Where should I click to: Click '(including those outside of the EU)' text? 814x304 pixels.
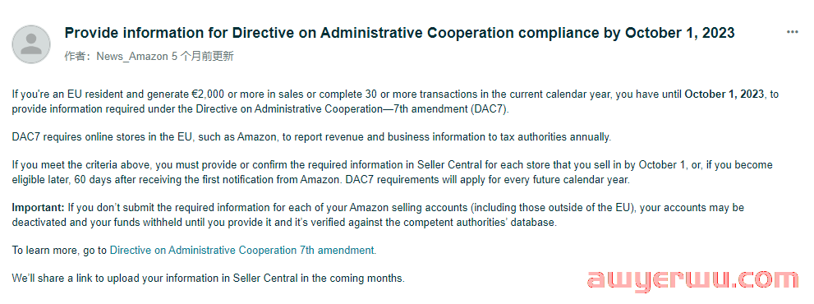(553, 208)
